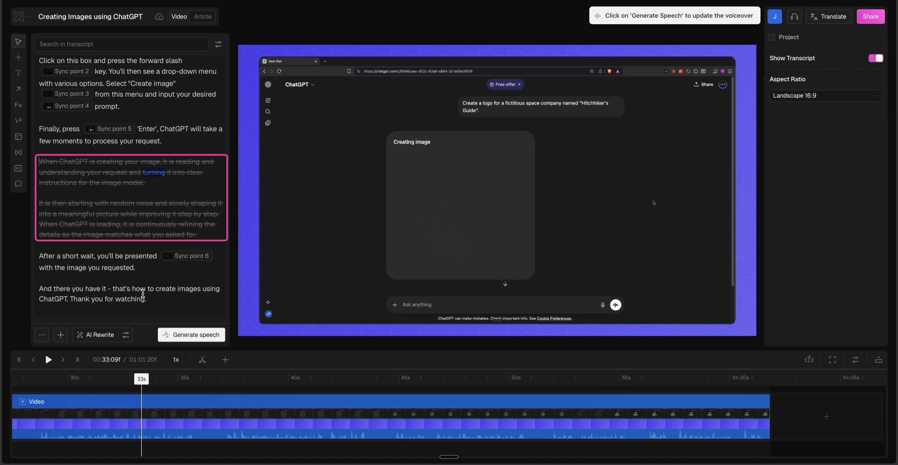The height and width of the screenshot is (465, 898).
Task: Open the layout panel icon in left sidebar
Action: [x=18, y=136]
